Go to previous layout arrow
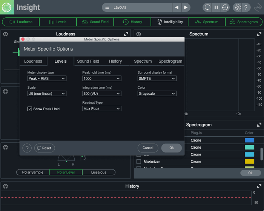The height and width of the screenshot is (211, 264). 177,8
